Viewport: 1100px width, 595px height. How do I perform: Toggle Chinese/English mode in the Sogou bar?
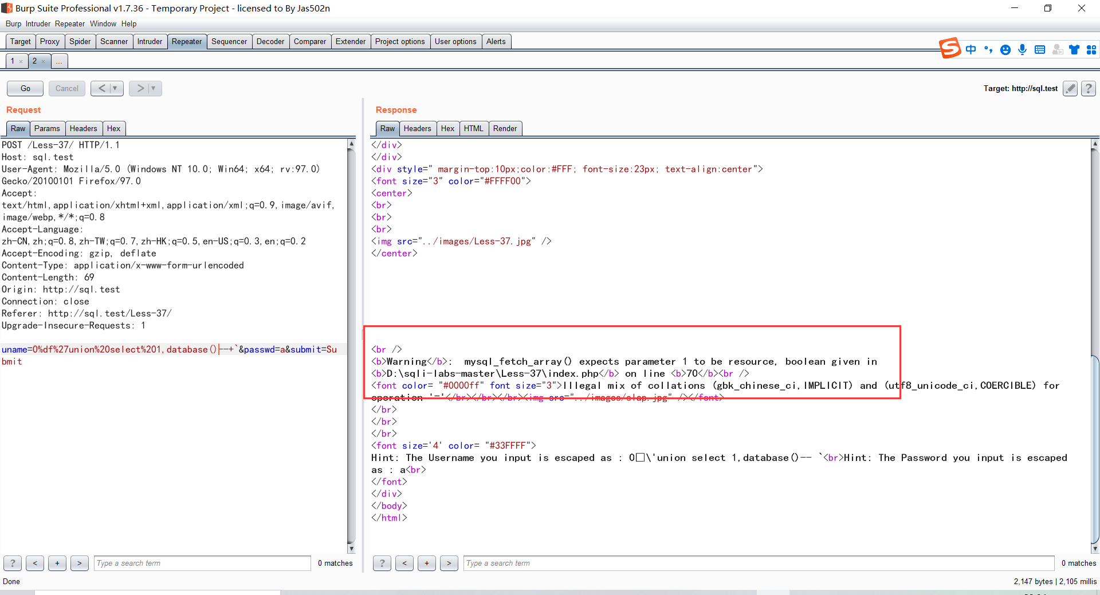tap(971, 50)
